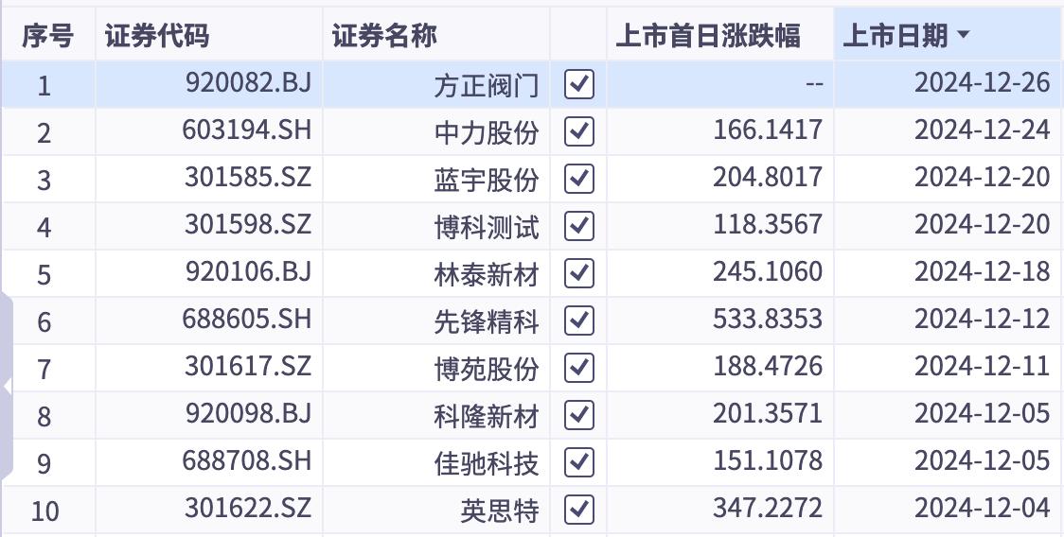Viewport: 1064px width, 537px height.
Task: Toggle the checkbox for 蓝宇股份
Action: (578, 179)
